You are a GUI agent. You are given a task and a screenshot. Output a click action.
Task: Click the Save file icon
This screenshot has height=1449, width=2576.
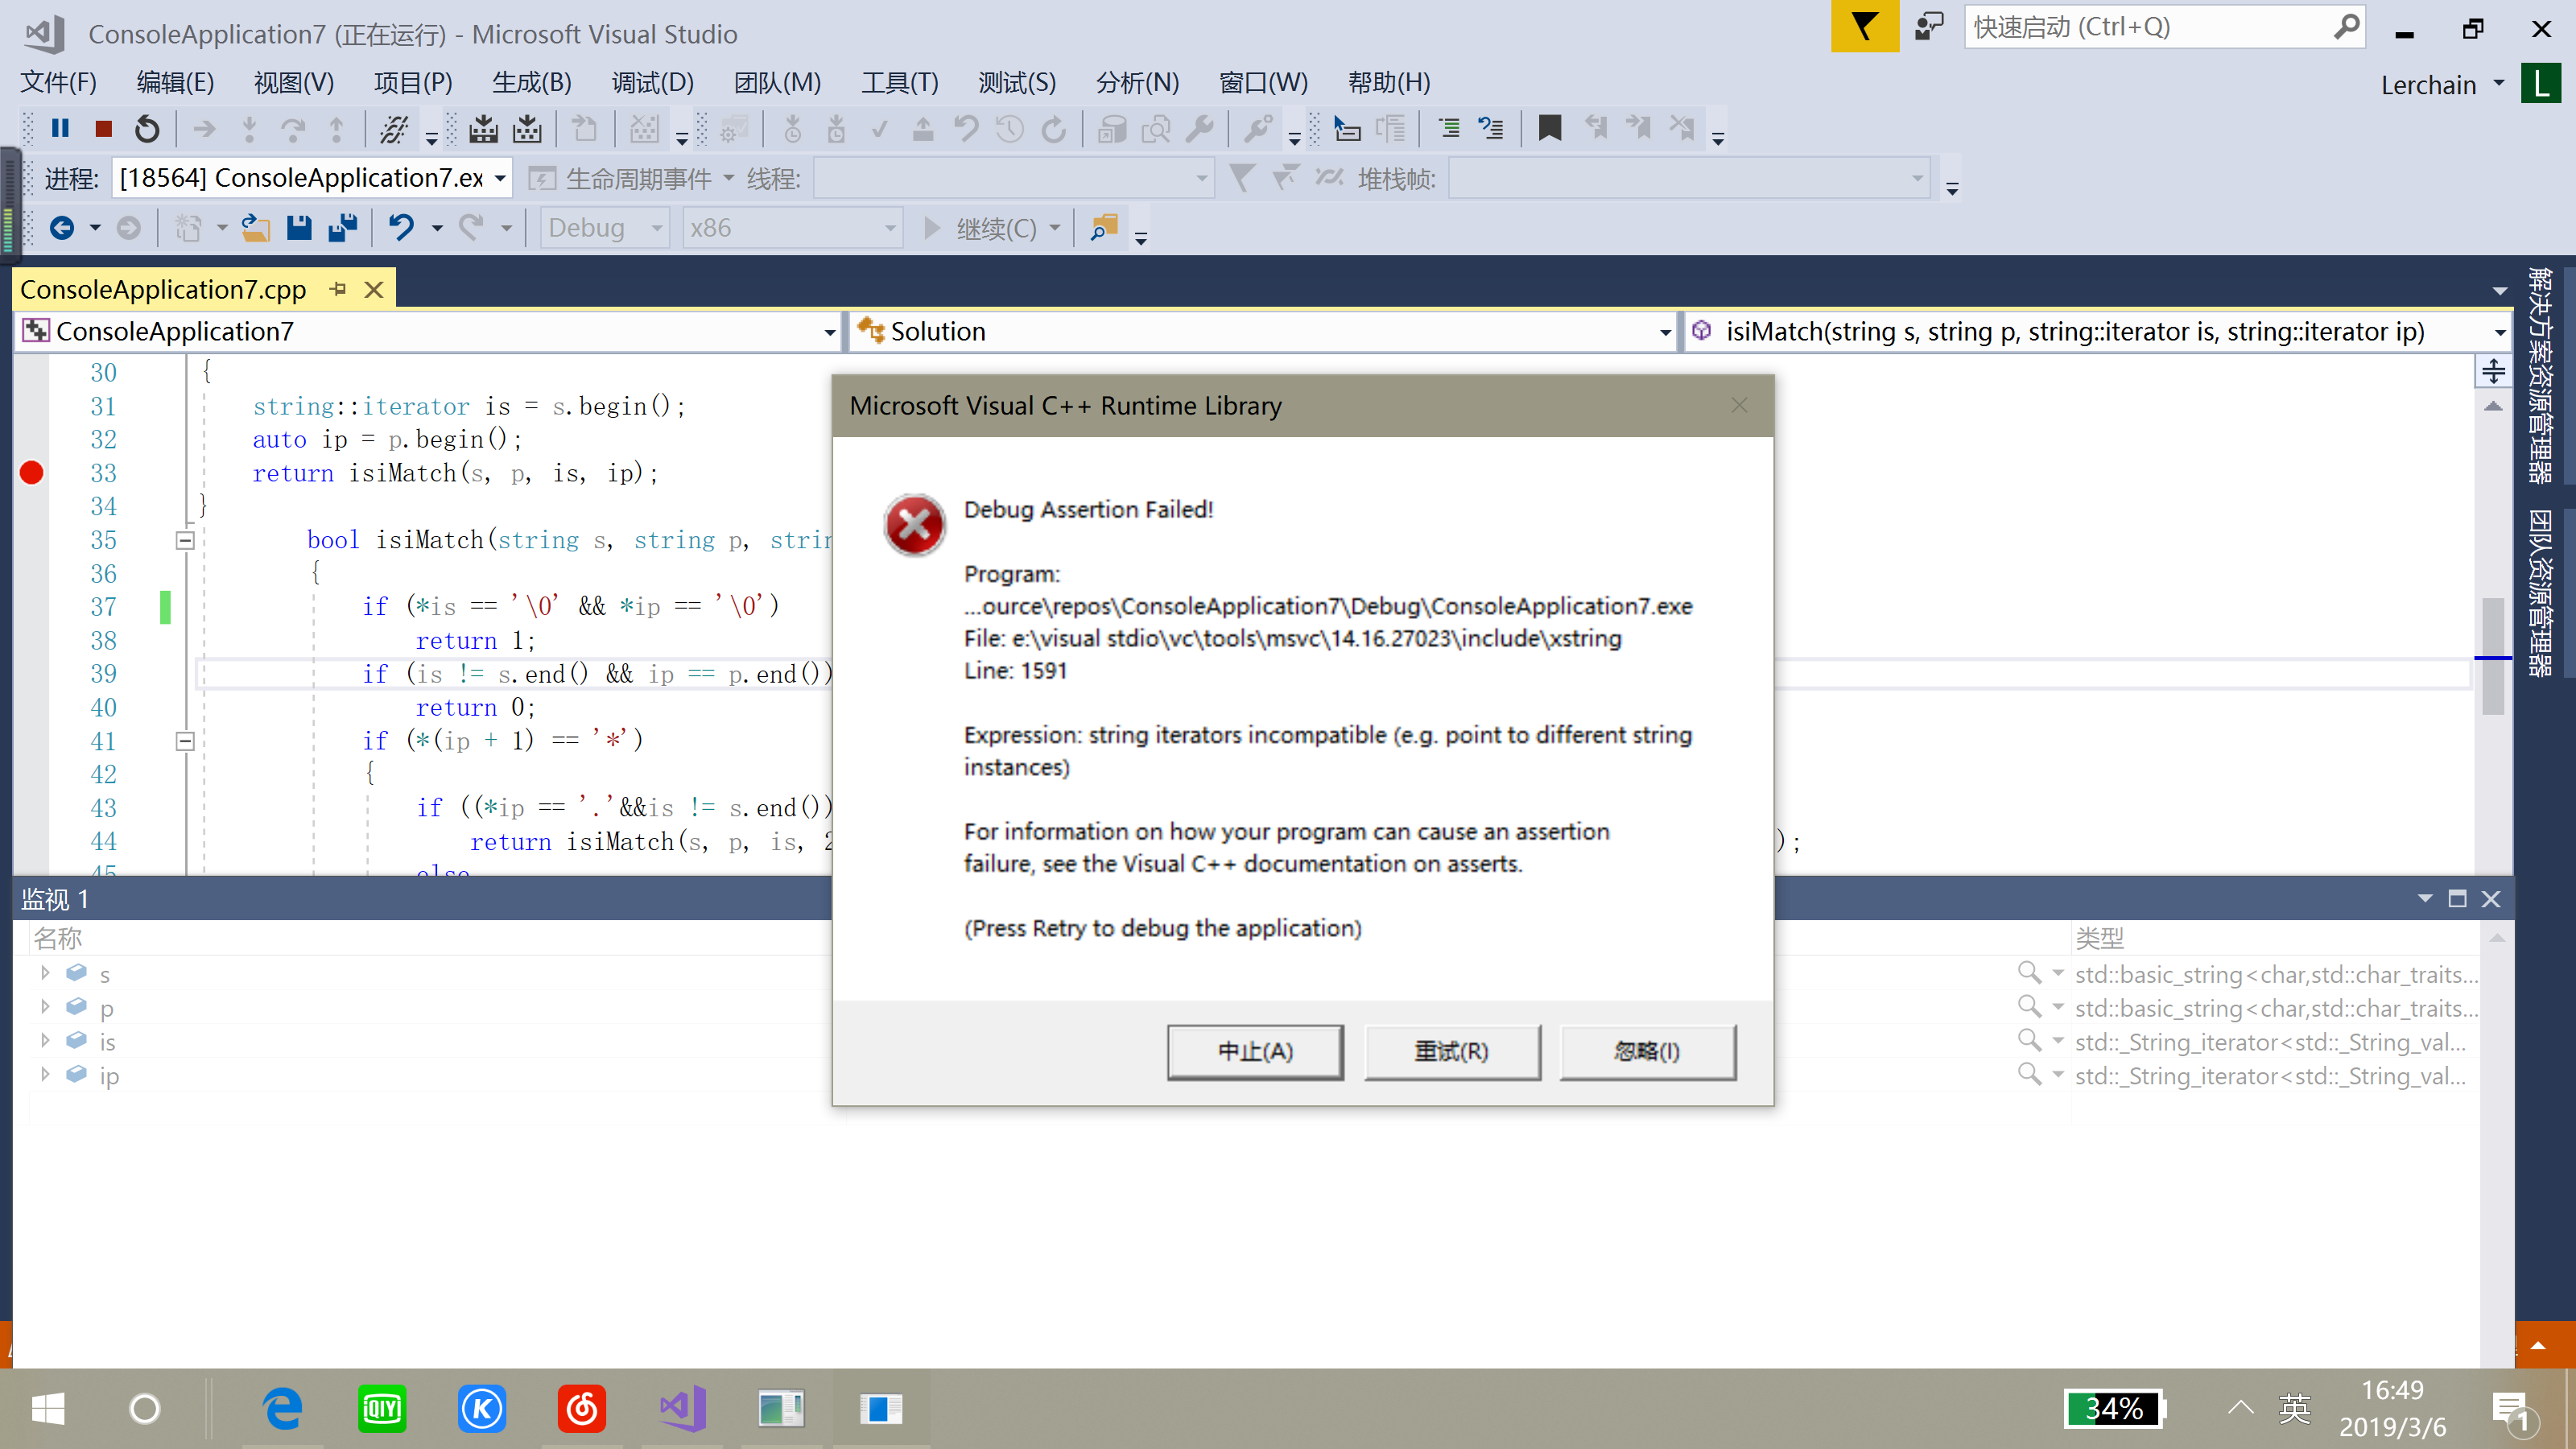pyautogui.click(x=299, y=228)
